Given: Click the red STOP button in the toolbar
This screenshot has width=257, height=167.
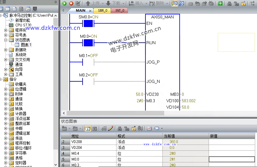Looking at the screenshot, I should pos(71,3).
